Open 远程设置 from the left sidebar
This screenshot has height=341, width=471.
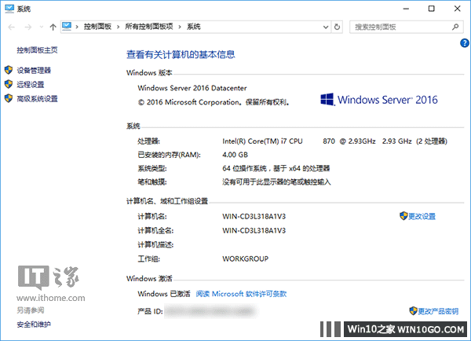coord(30,84)
